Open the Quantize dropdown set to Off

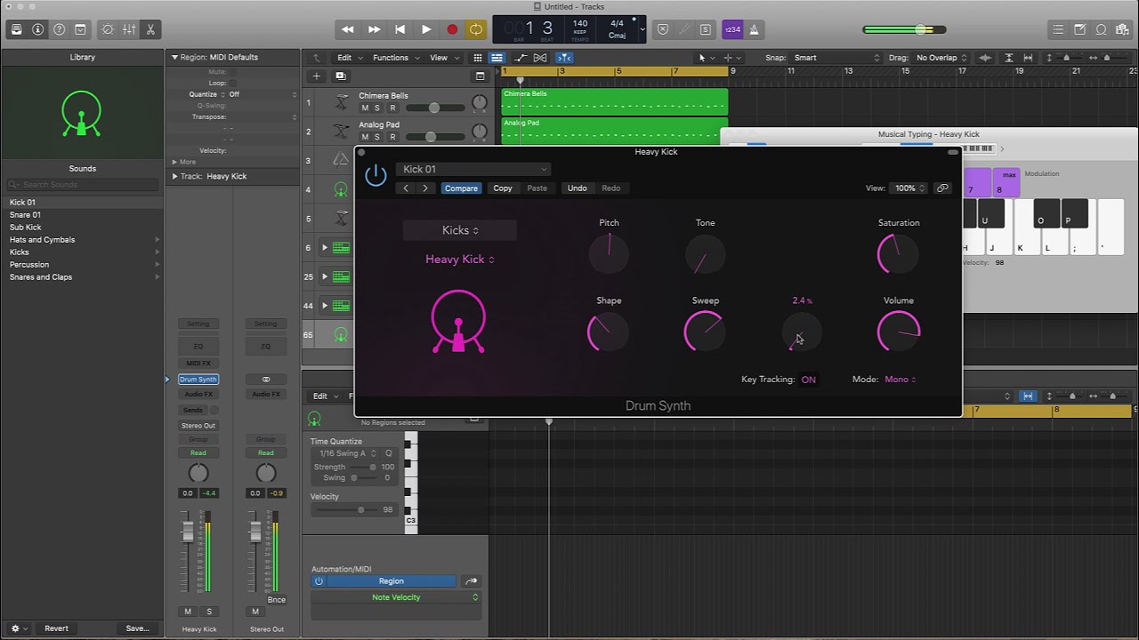[x=263, y=94]
